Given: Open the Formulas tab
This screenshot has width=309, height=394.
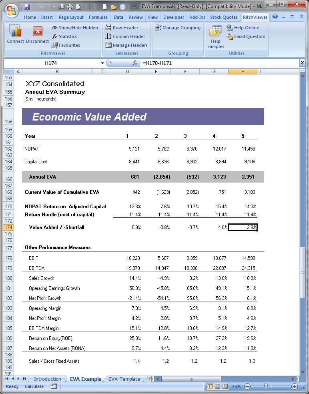Looking at the screenshot, I should [x=98, y=17].
